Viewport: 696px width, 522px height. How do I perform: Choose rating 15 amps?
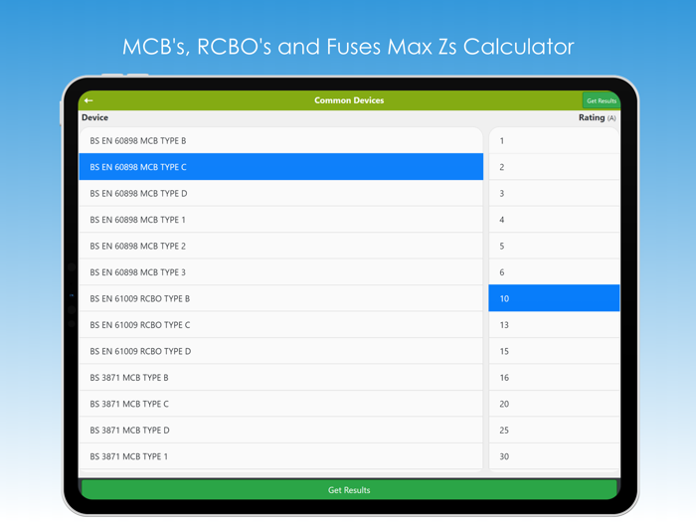click(554, 351)
